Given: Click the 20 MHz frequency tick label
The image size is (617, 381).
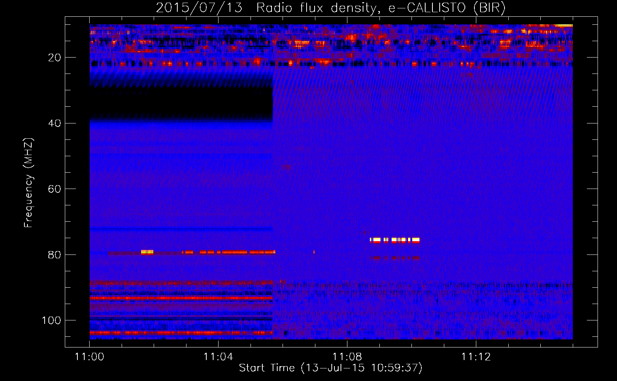Looking at the screenshot, I should (55, 58).
